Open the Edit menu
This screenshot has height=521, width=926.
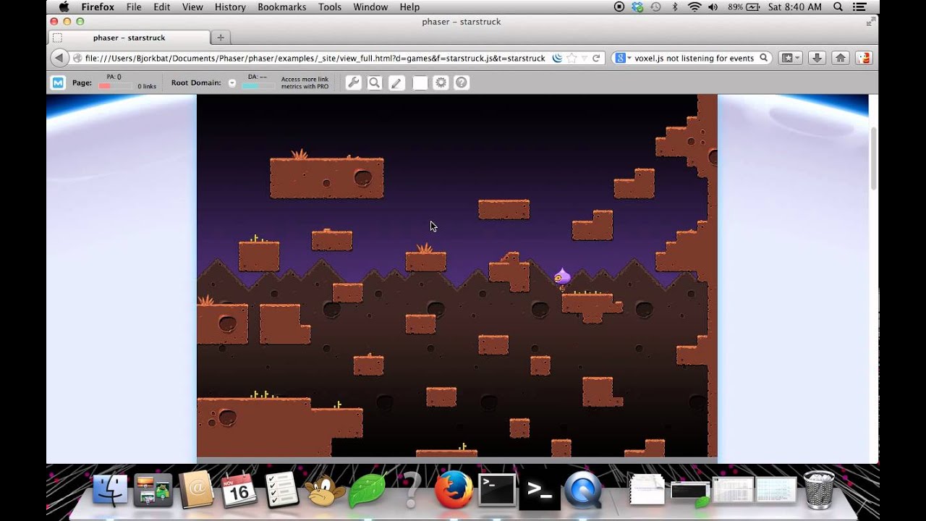click(x=162, y=7)
